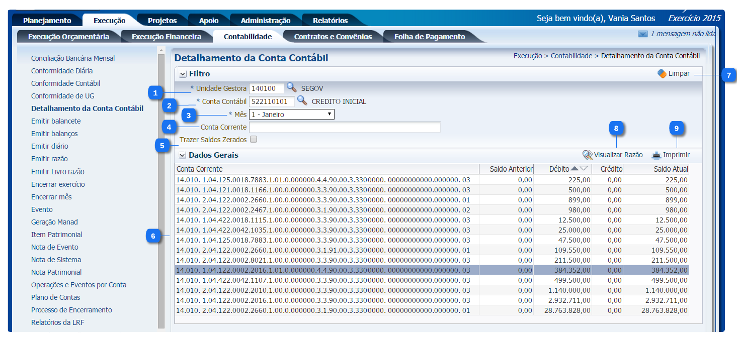Open the unread message envelope icon
737x337 pixels.
tap(642, 34)
